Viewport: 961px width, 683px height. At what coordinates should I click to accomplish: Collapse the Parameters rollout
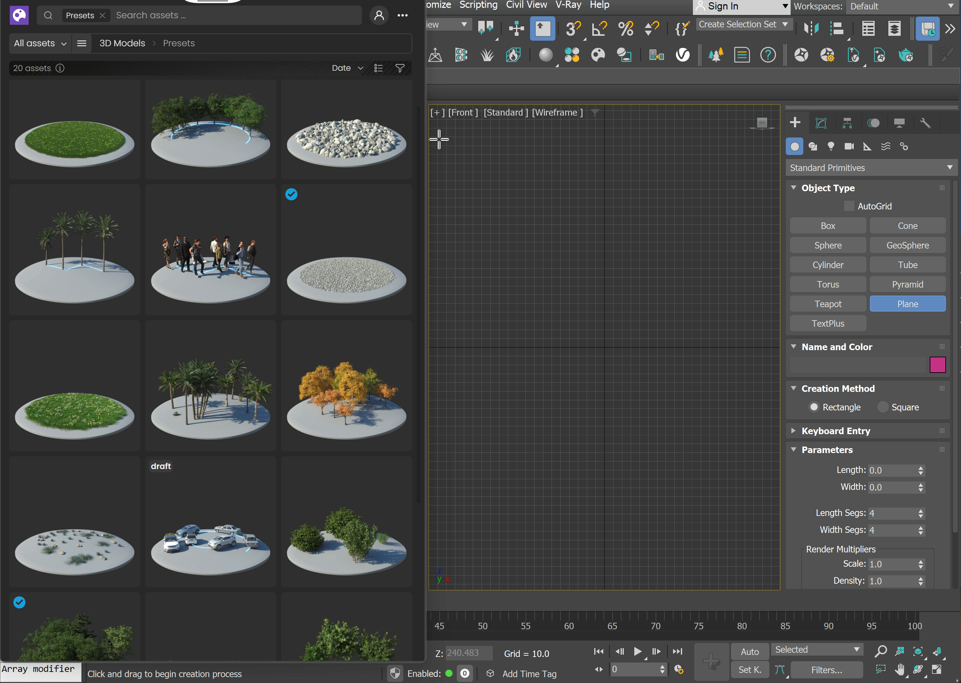(x=794, y=449)
